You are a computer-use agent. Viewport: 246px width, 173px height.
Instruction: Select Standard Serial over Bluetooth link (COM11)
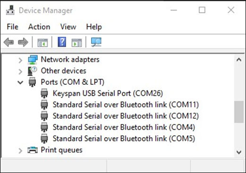click(x=126, y=105)
